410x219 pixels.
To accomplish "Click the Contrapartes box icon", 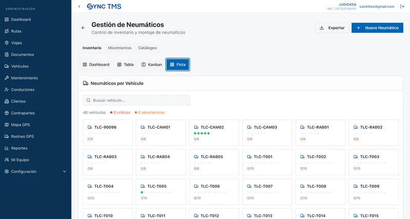I will [7, 113].
